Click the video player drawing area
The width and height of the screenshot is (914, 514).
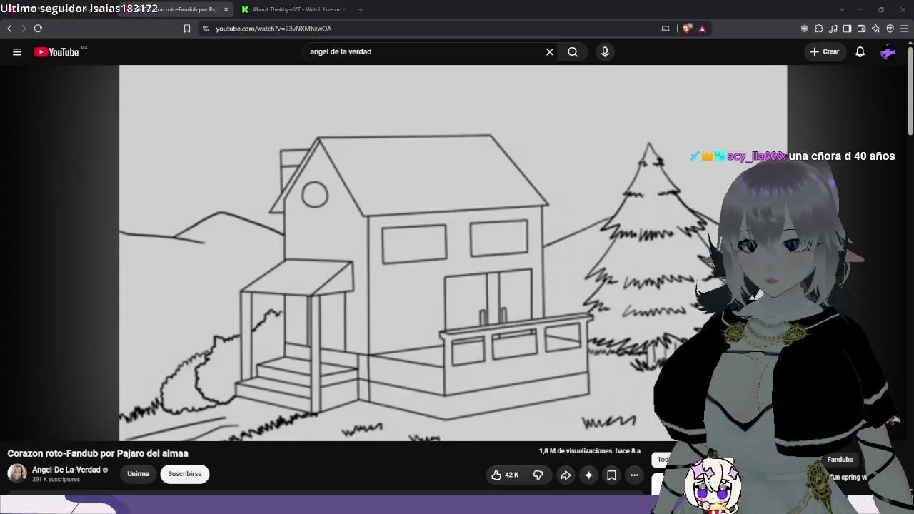click(453, 253)
